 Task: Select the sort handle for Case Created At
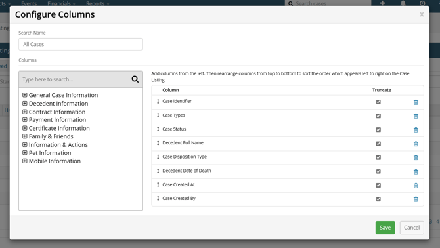tap(158, 184)
